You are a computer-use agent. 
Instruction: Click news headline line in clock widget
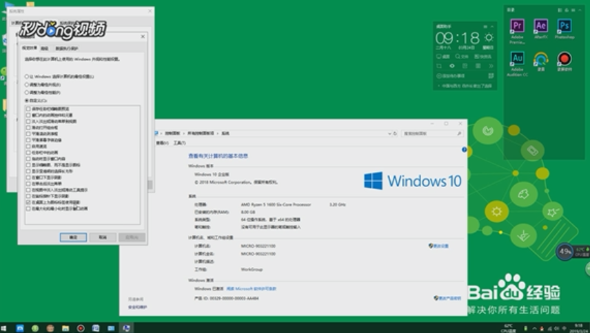[466, 86]
